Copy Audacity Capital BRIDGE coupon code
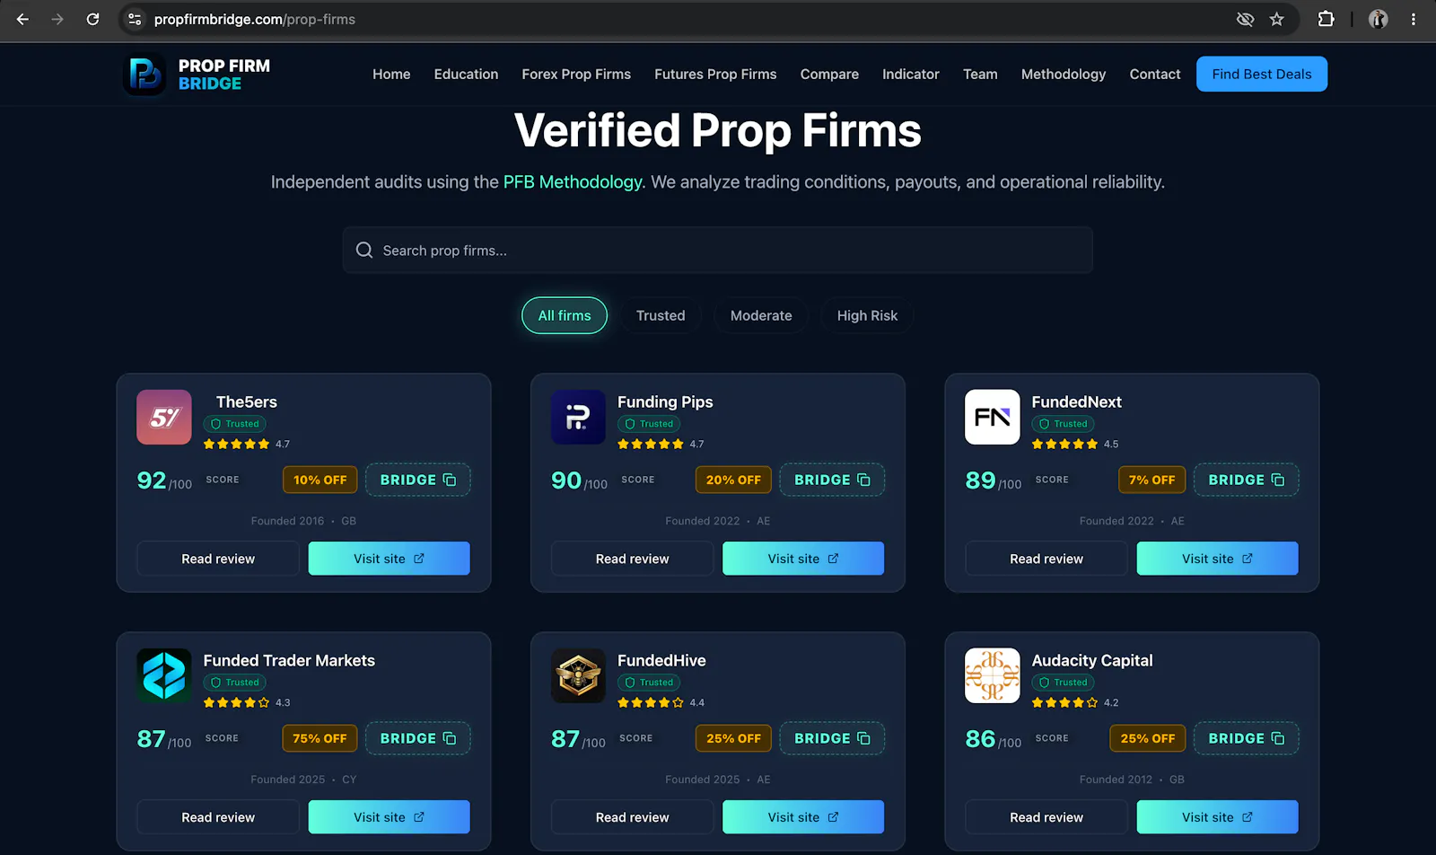Screen dimensions: 1436x855 click(1247, 738)
